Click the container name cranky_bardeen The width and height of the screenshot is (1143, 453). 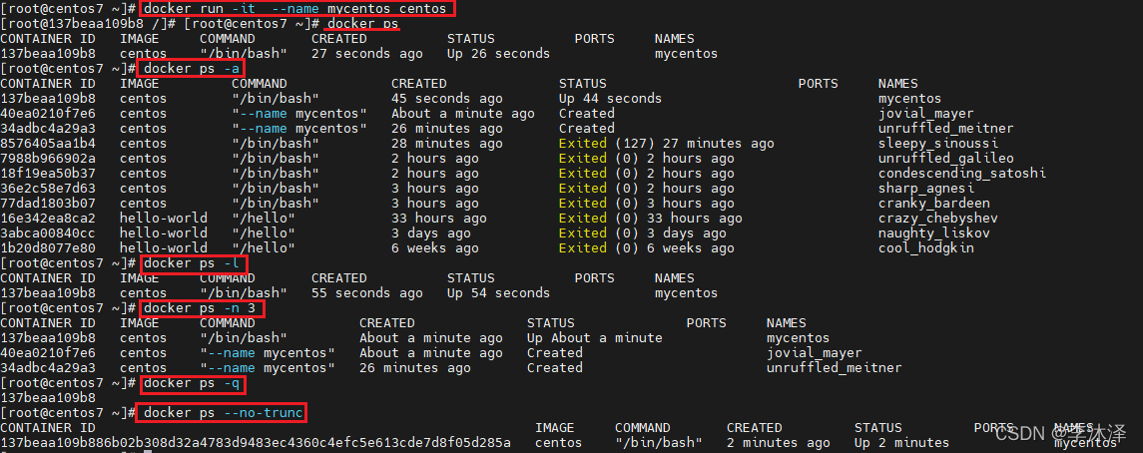934,204
